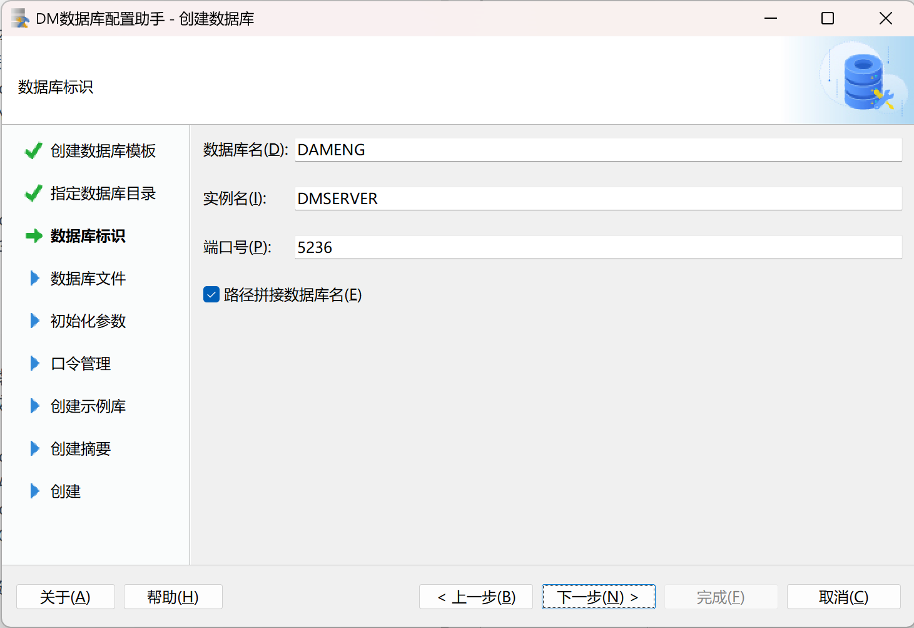Click the 数据库名 field containing DAMENG
Viewport: 914px width, 628px height.
tap(598, 150)
